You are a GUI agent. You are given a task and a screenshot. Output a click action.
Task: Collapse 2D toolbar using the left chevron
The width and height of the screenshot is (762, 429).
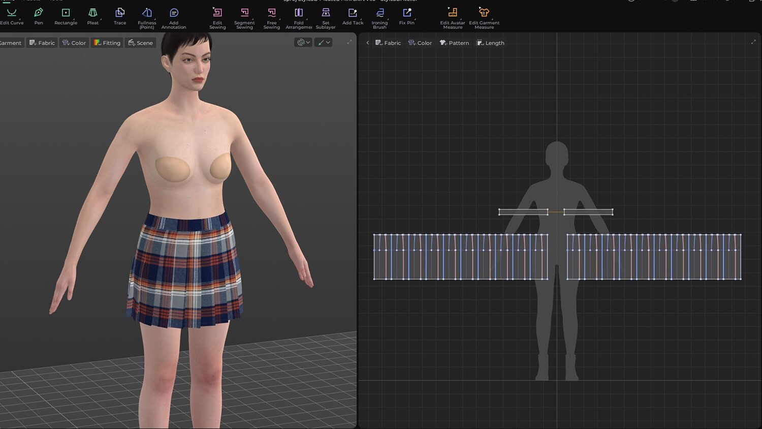[367, 43]
